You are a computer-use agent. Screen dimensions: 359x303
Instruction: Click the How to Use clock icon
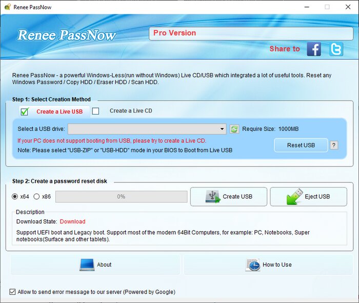tap(252, 264)
